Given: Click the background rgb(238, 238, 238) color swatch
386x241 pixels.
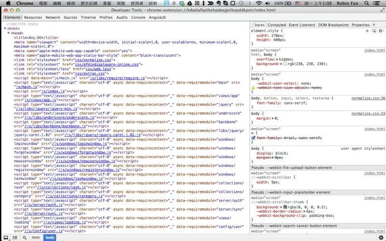Looking at the screenshot, I should point(285,64).
